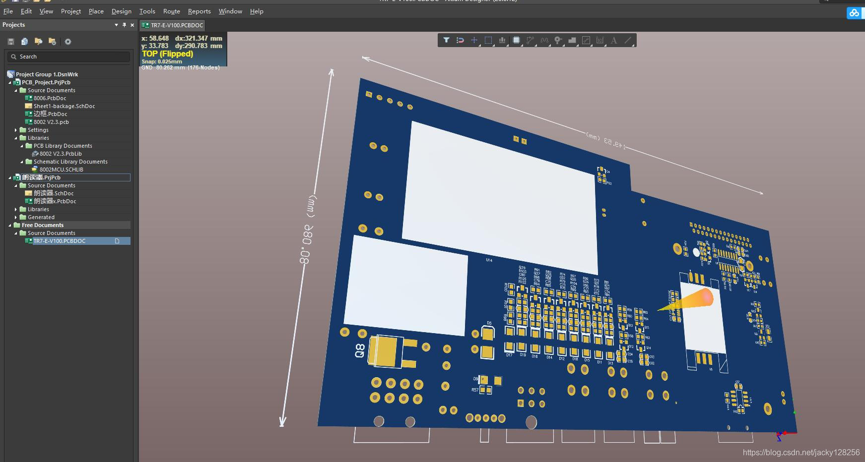Select the Place Polygon Plane tool
Viewport: 865px width, 462px height.
pyautogui.click(x=572, y=40)
